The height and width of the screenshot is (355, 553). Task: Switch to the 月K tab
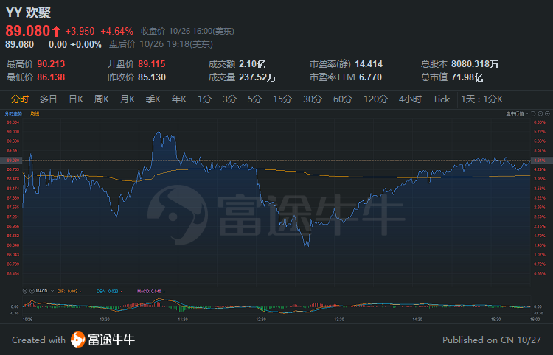coord(128,99)
